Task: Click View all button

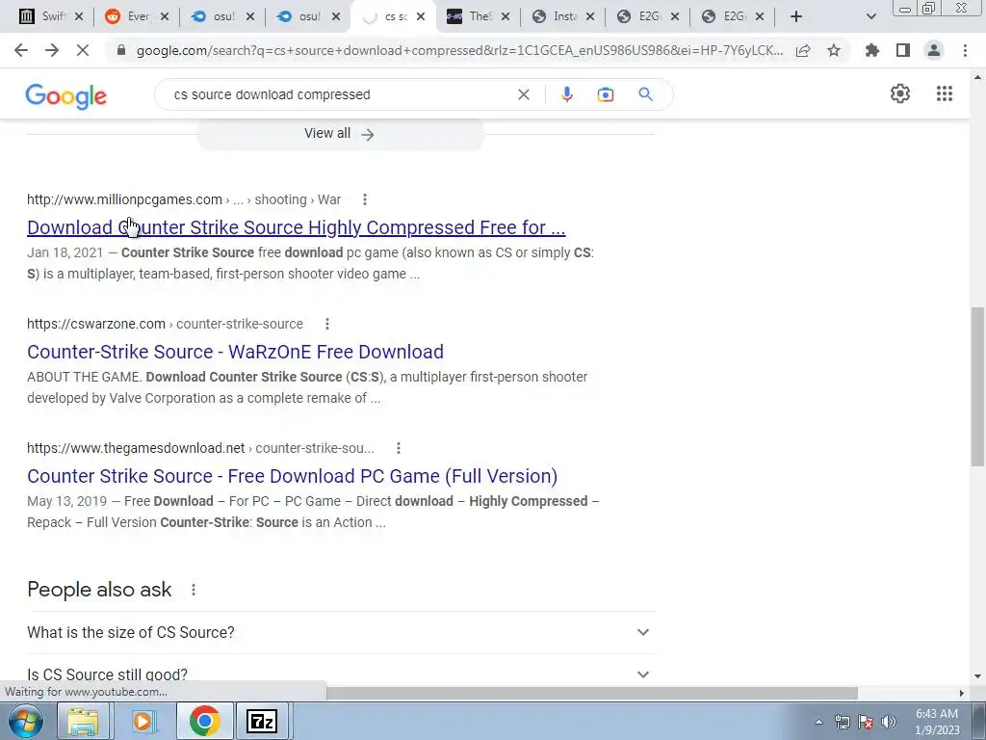Action: coord(340,133)
